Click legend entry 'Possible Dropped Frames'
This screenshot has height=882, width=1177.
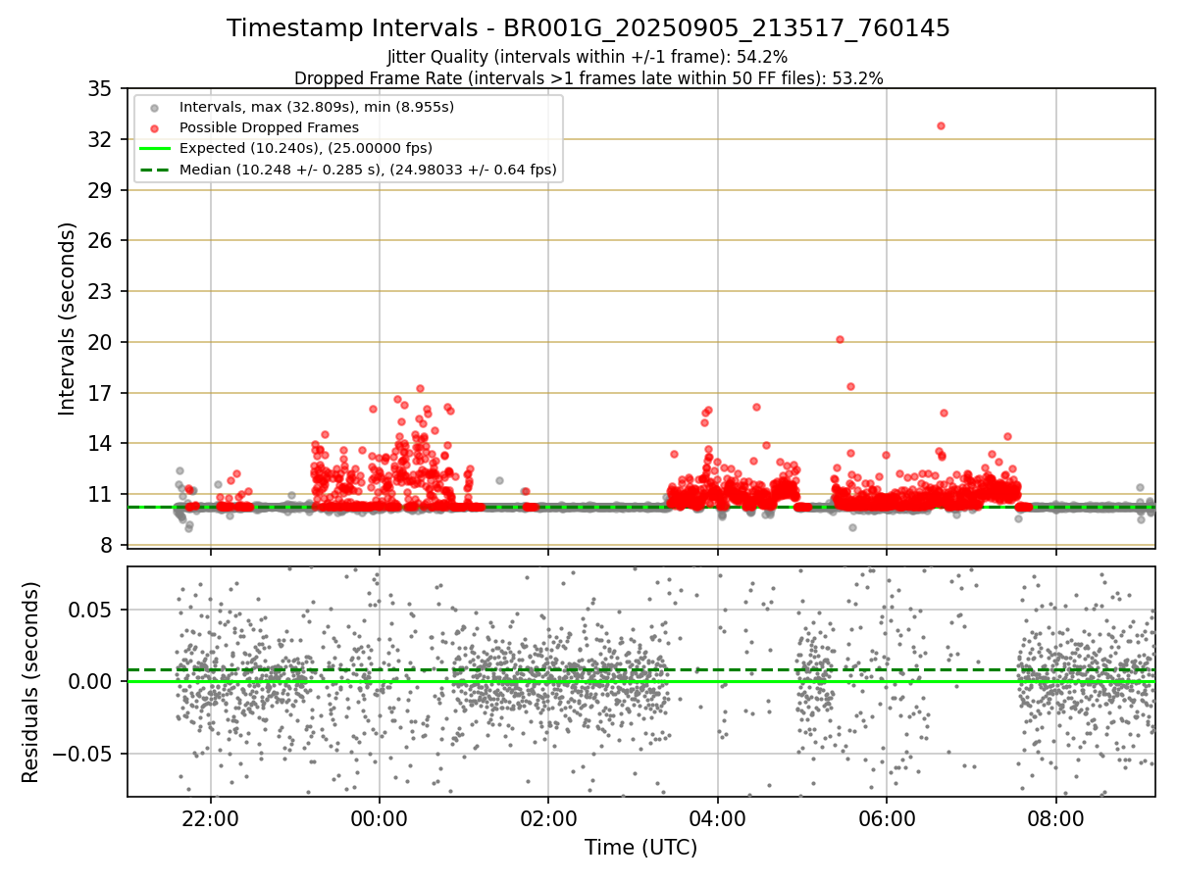coord(269,127)
